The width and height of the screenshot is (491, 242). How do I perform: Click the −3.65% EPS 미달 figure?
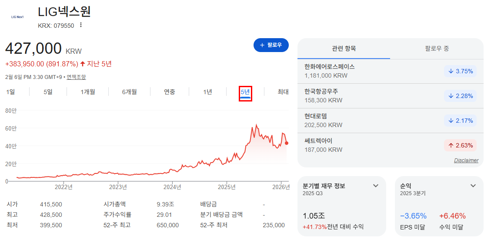[413, 216]
